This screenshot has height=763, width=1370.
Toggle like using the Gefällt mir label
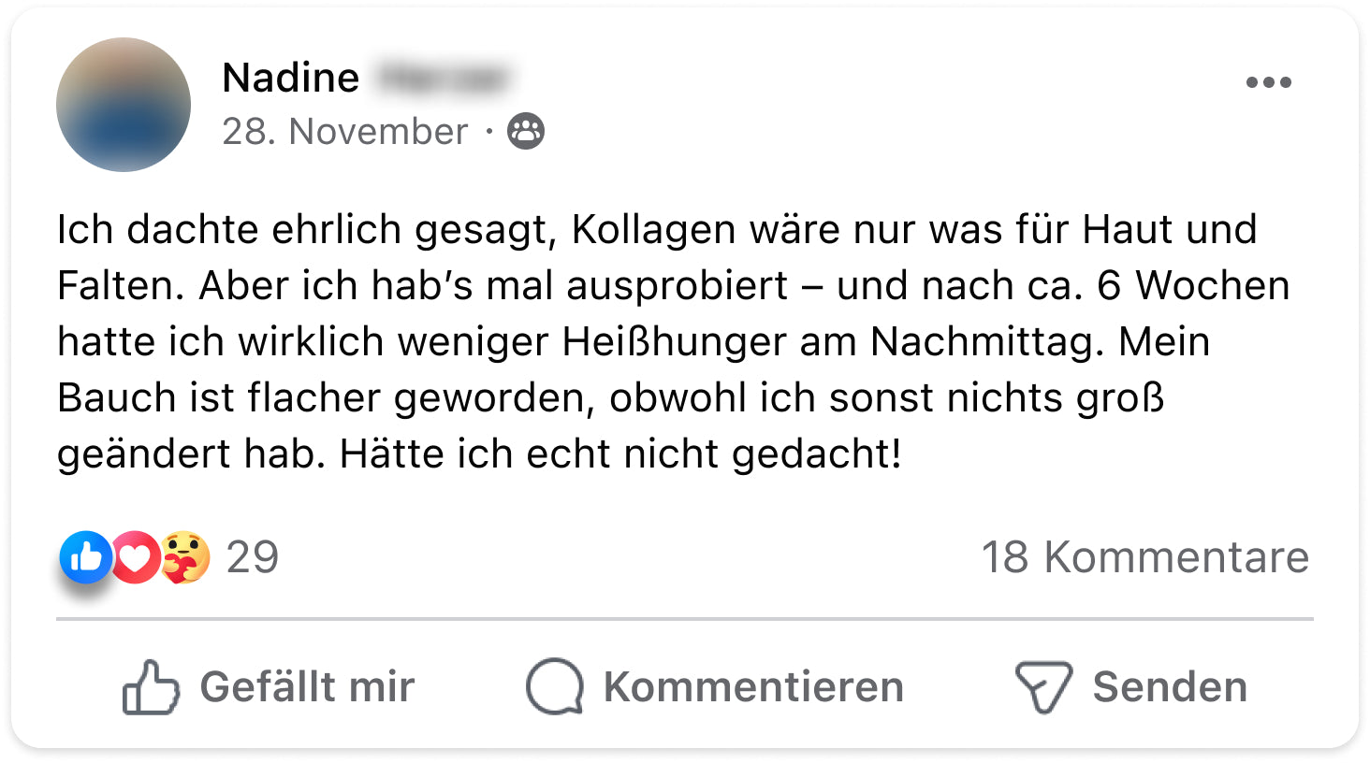point(307,687)
